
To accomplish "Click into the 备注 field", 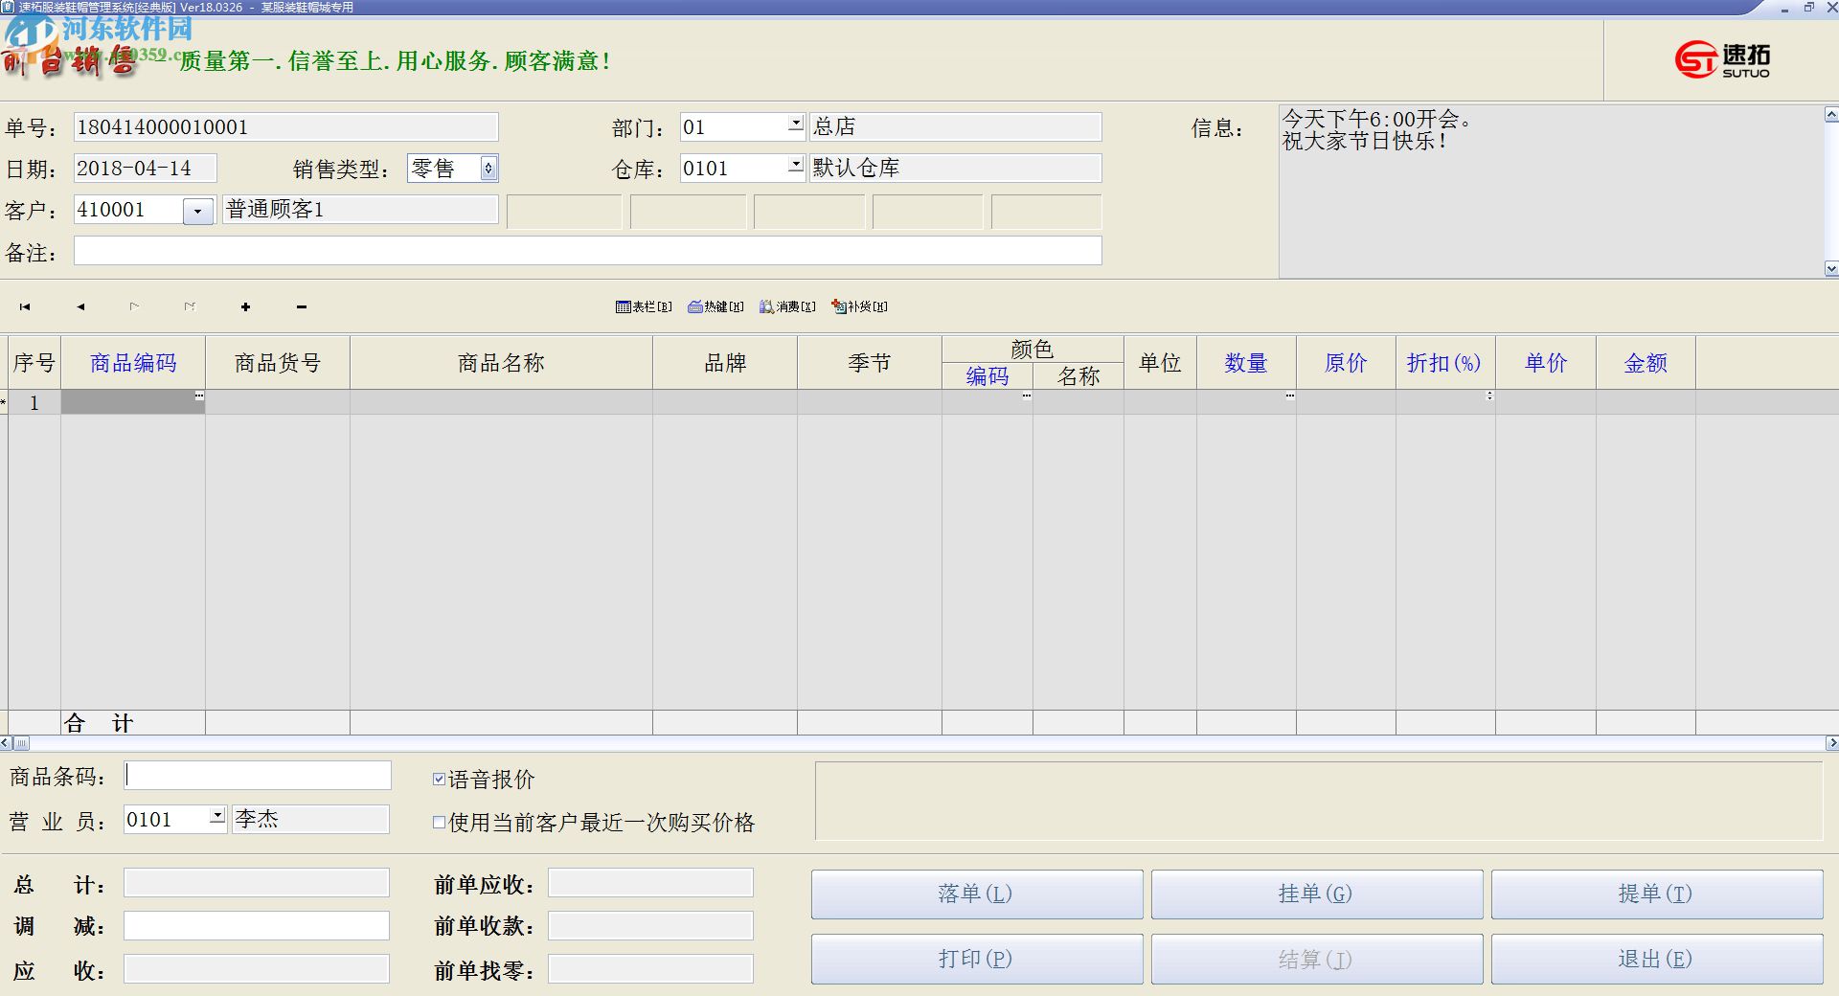I will coord(588,251).
